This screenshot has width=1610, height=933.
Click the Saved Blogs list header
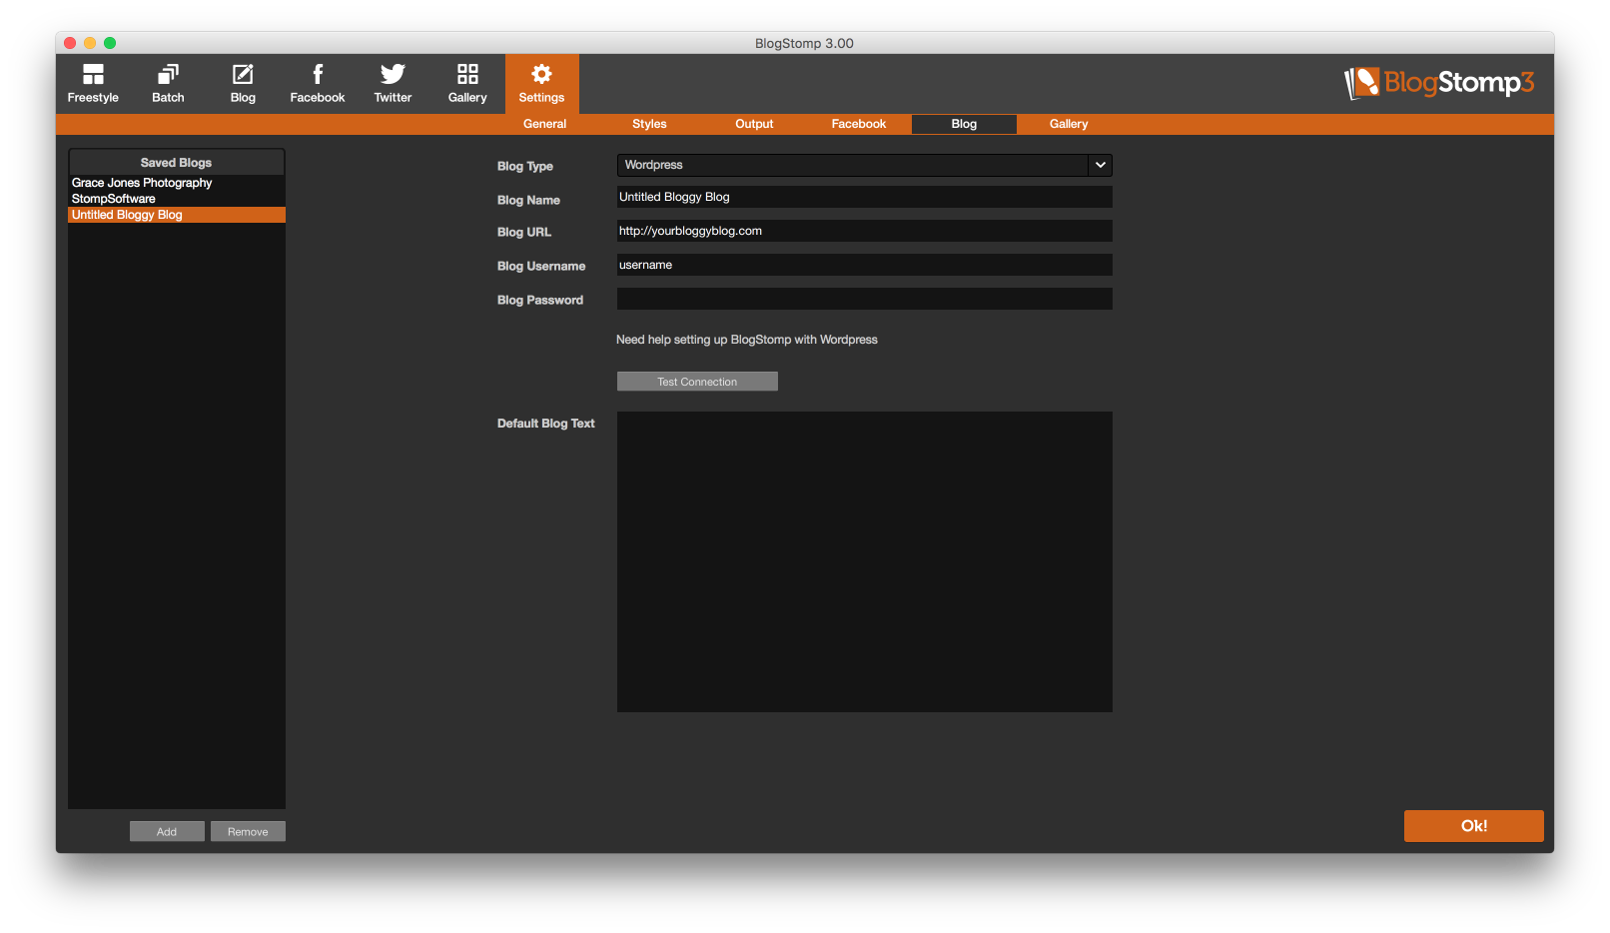point(177,162)
